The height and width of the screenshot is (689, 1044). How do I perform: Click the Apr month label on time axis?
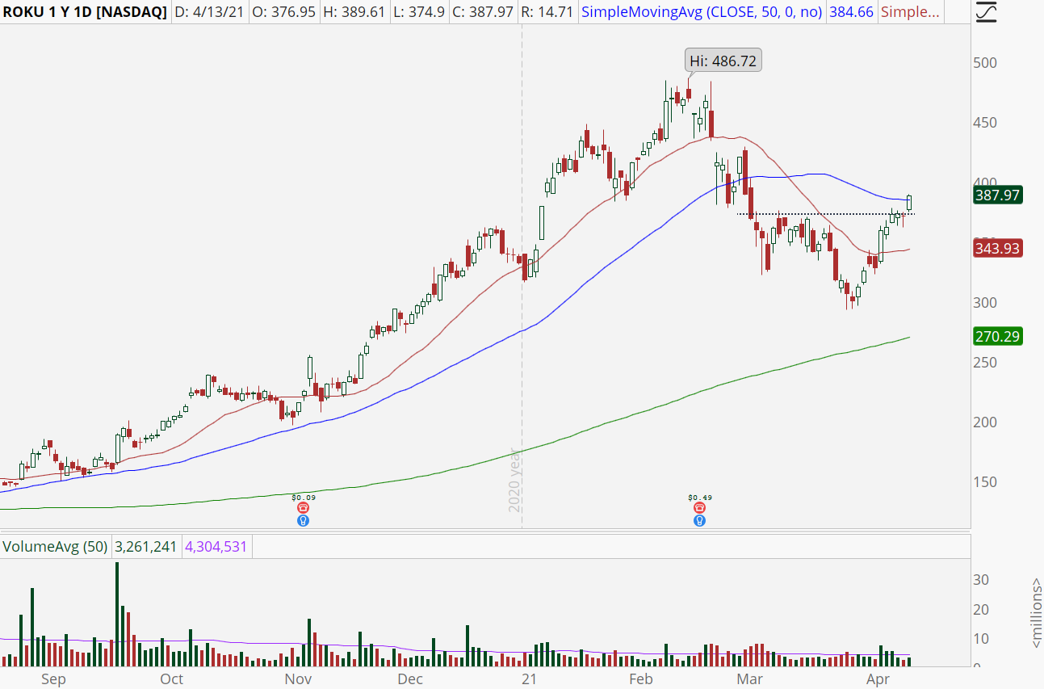[877, 679]
